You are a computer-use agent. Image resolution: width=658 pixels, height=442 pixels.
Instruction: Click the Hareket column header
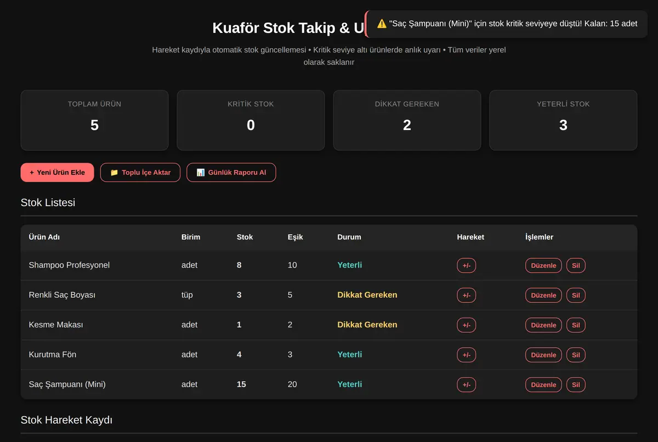470,237
